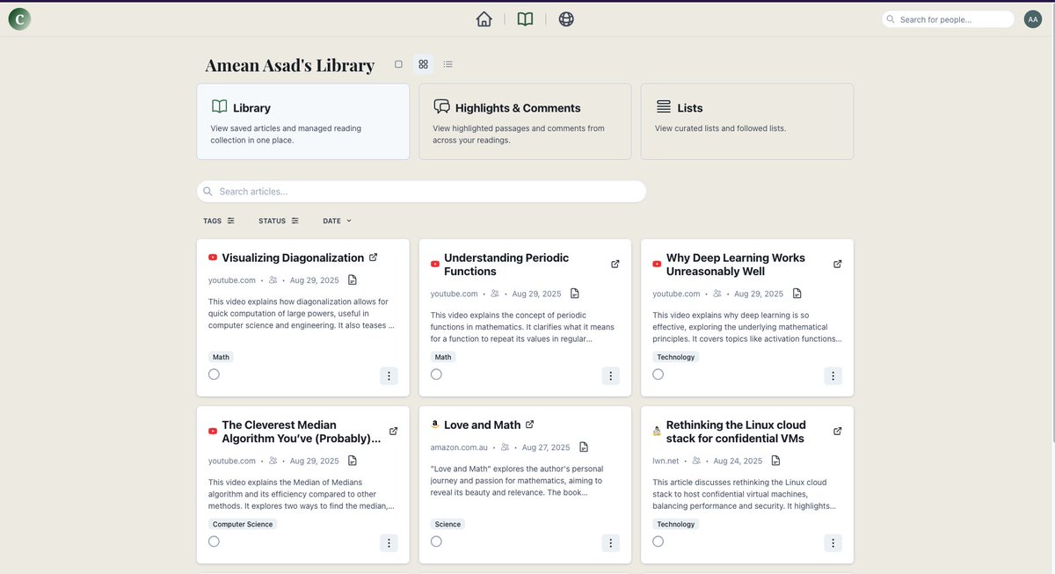Open external link for Love and Math

[x=529, y=425]
